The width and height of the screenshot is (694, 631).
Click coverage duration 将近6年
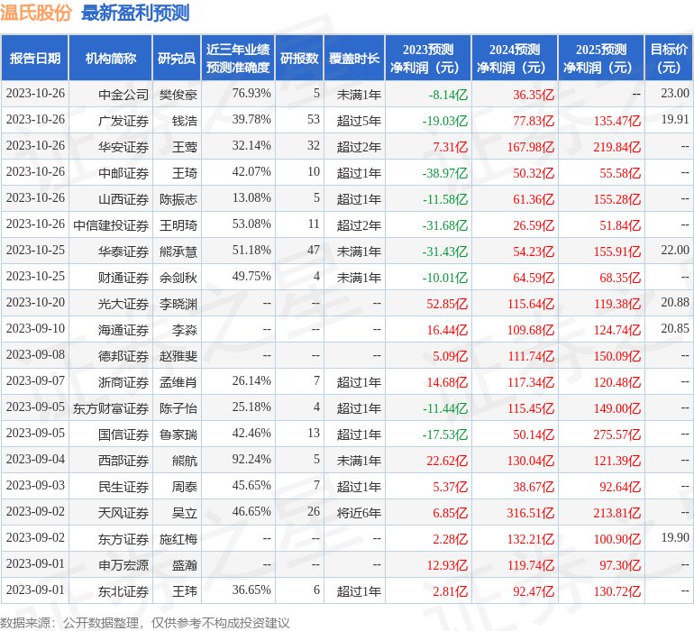pos(359,512)
